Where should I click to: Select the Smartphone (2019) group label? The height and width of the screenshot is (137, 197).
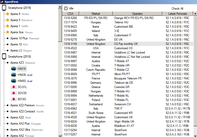coord(20,8)
